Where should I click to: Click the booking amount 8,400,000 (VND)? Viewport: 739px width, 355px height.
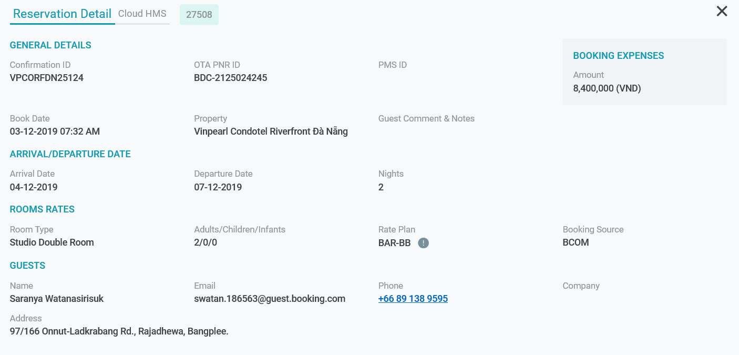coord(607,88)
